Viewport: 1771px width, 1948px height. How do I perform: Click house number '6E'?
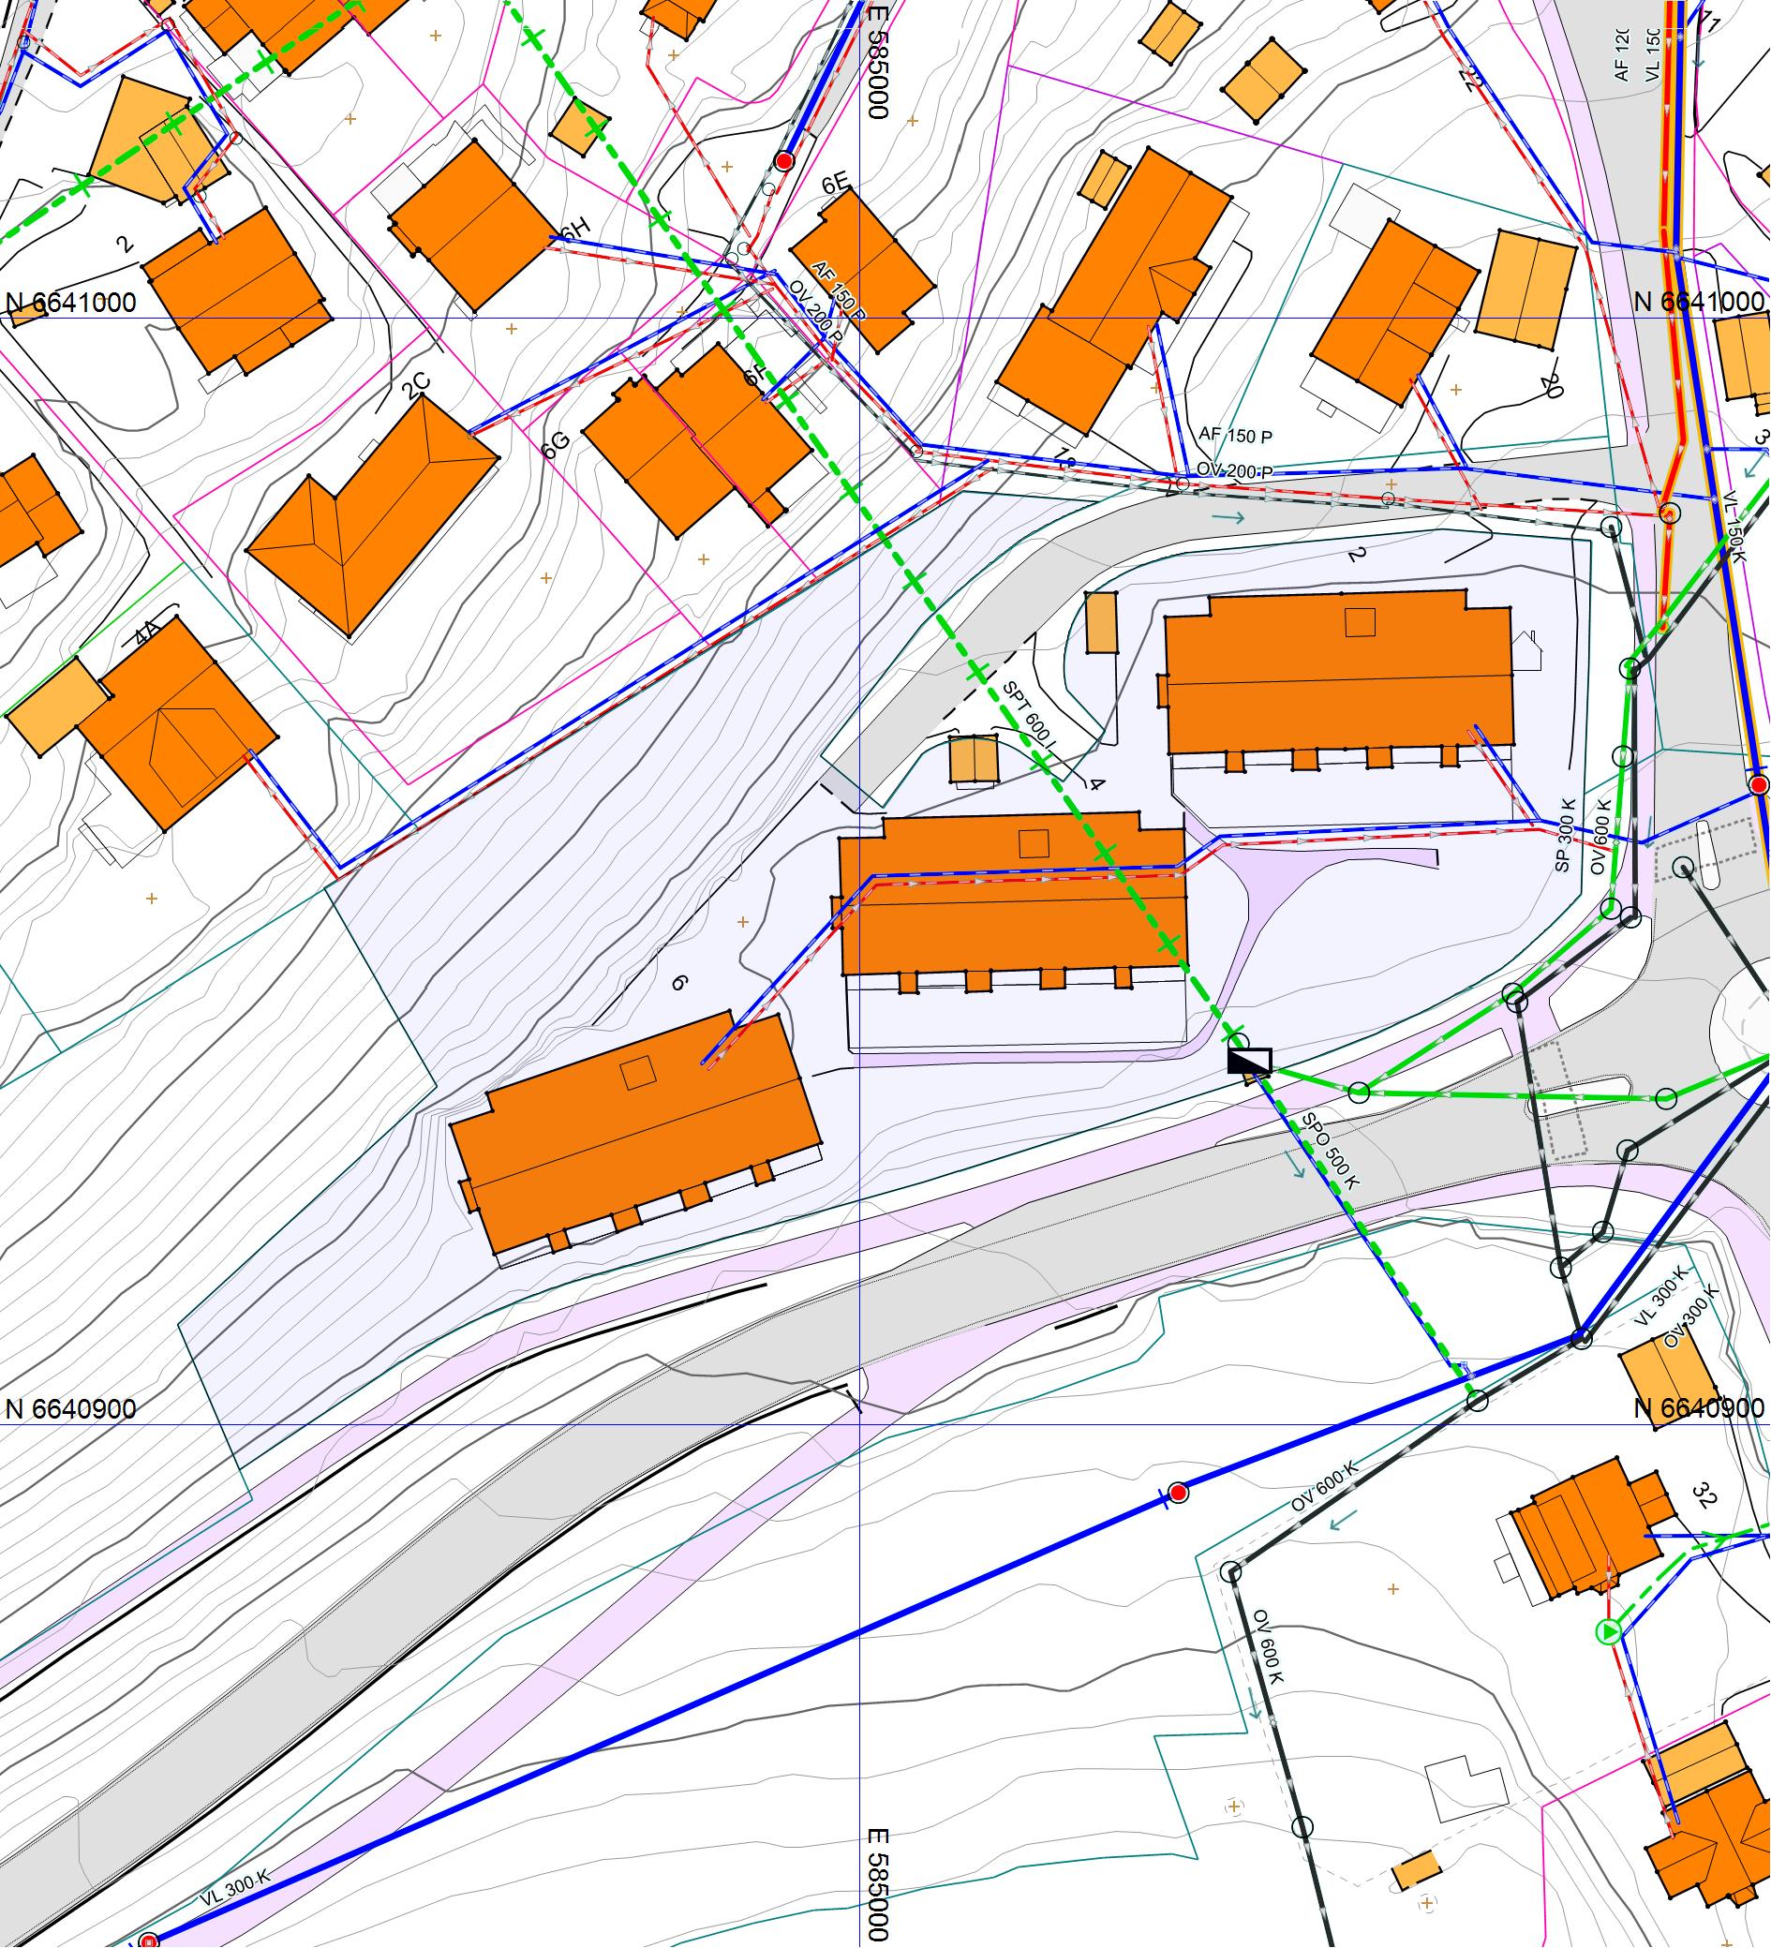[x=836, y=183]
